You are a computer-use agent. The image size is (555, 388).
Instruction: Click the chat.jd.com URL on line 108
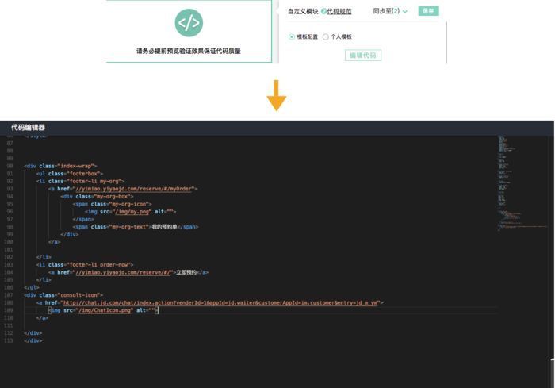222,302
